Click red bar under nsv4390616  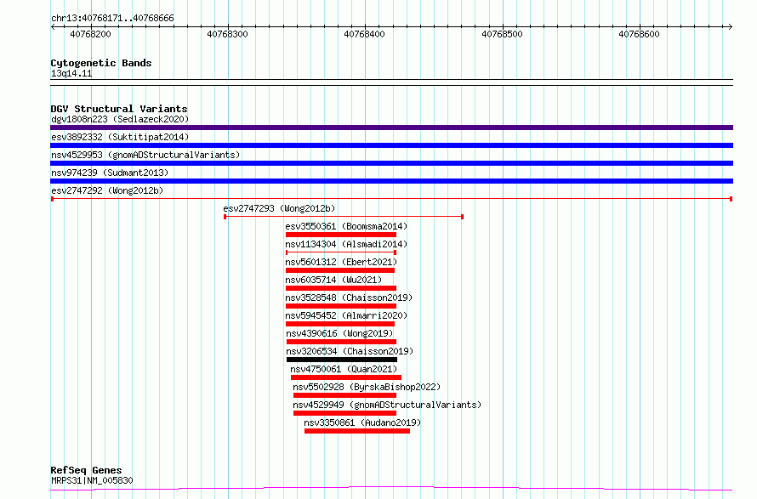pyautogui.click(x=341, y=342)
